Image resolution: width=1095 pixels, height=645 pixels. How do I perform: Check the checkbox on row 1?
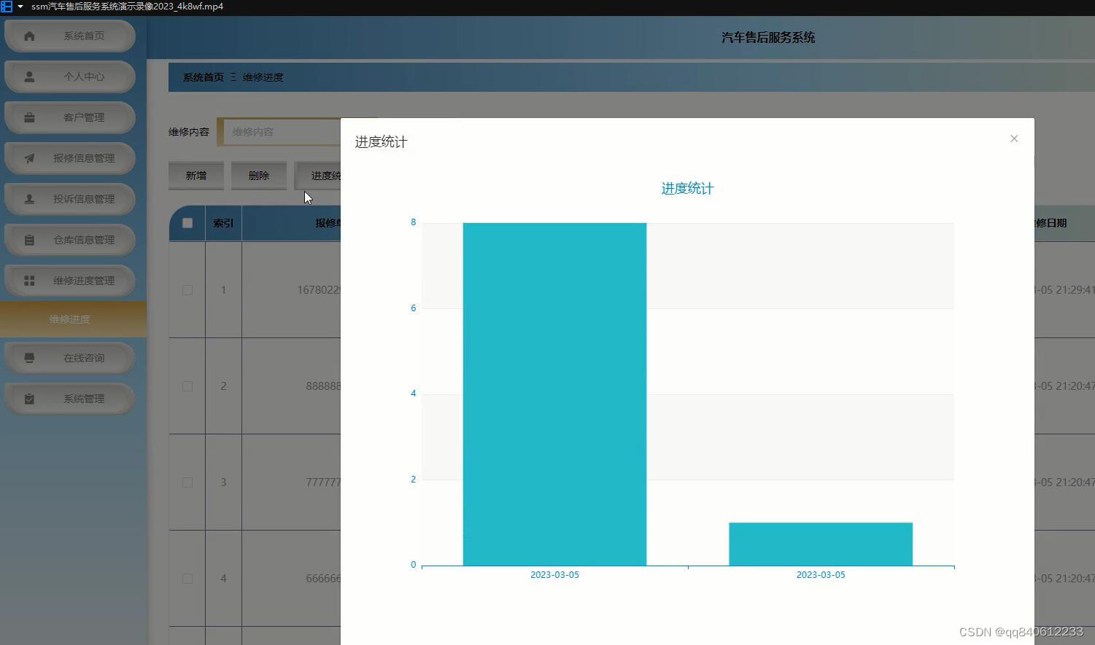[187, 289]
